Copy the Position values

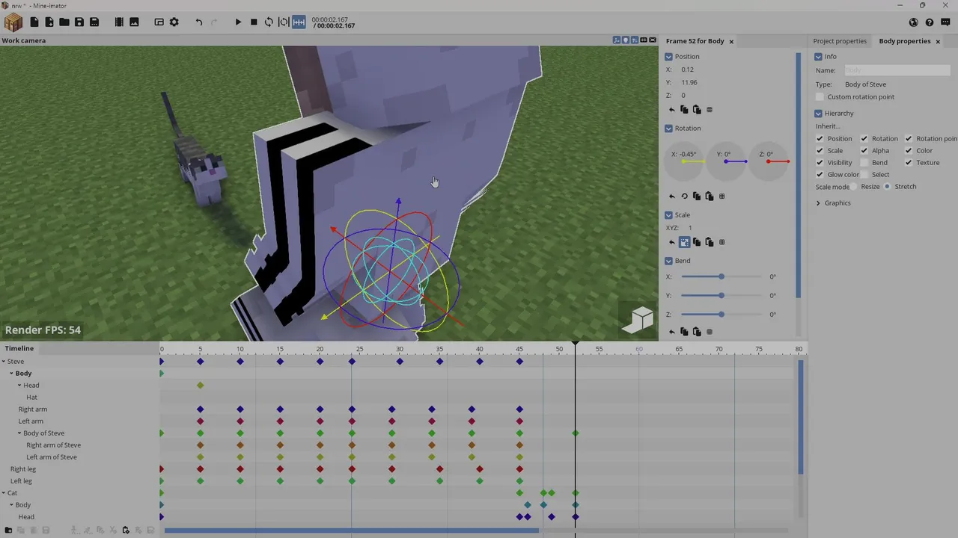(684, 110)
